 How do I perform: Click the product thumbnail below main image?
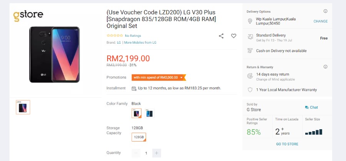click(x=23, y=107)
